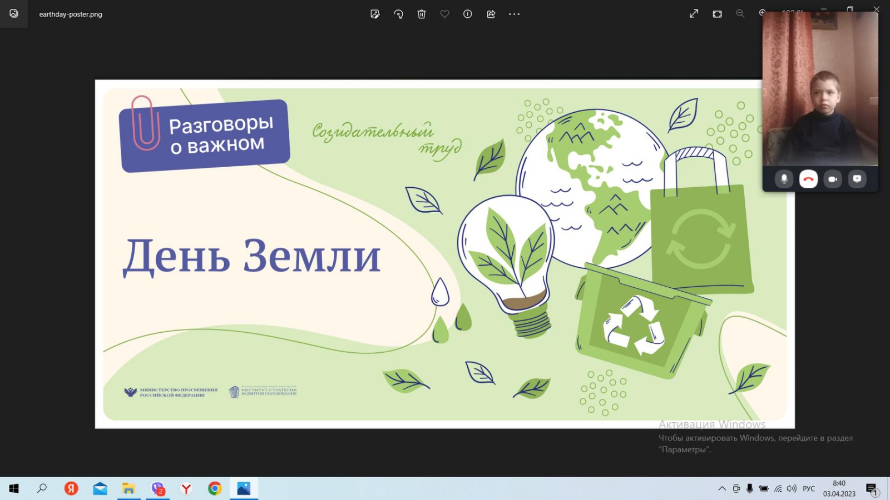Switch input language РУС indicator
This screenshot has height=500, width=890.
pyautogui.click(x=809, y=488)
